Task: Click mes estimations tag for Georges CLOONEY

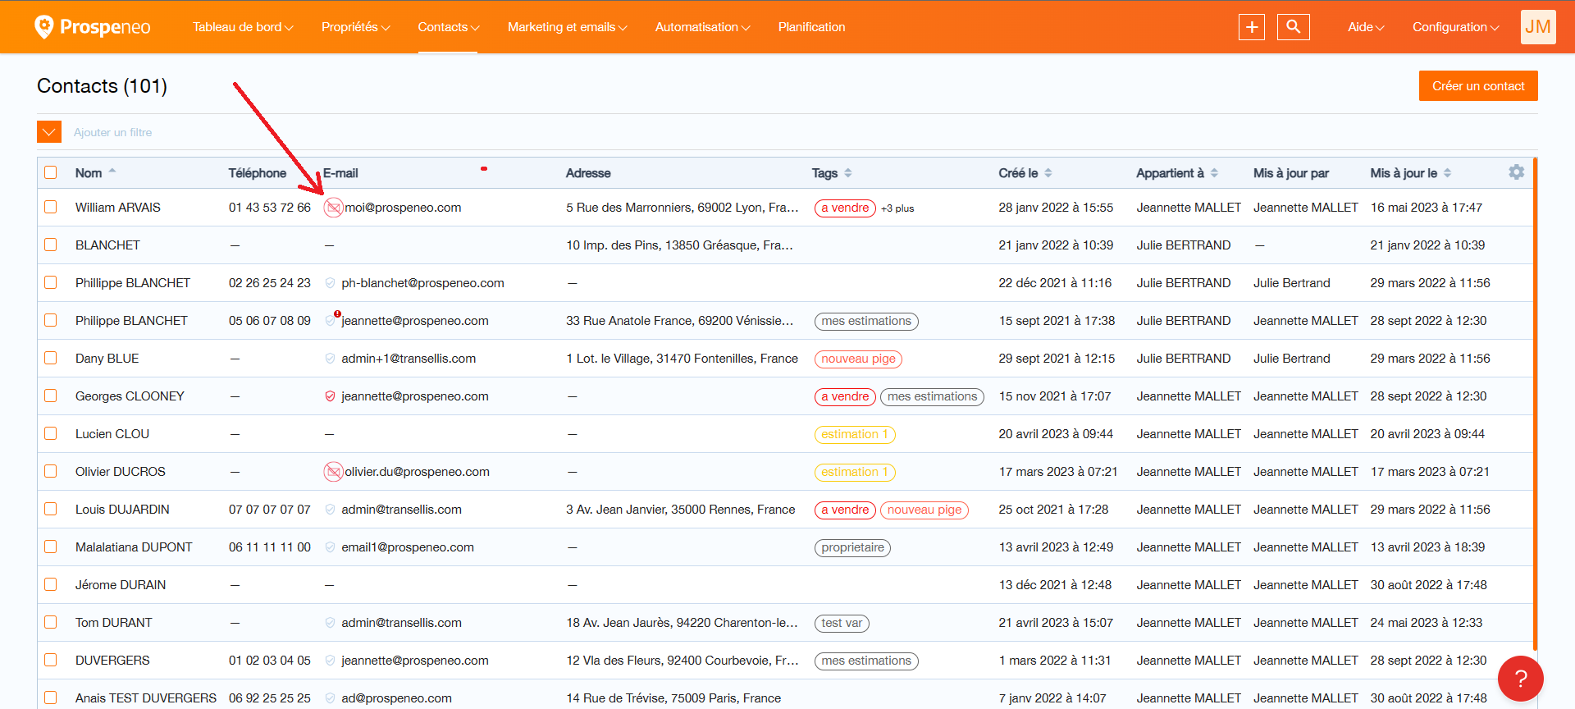Action: pos(932,396)
